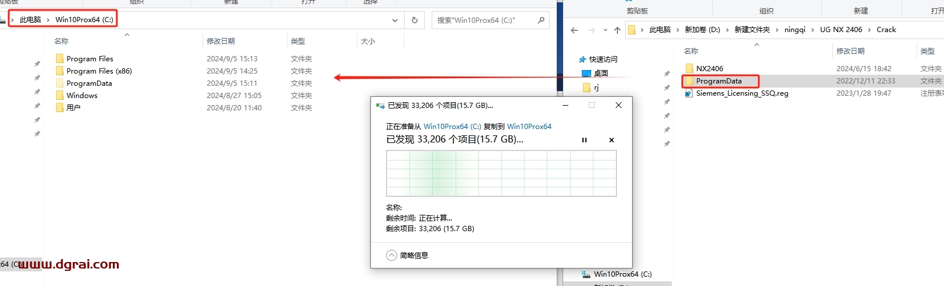The width and height of the screenshot is (944, 286).
Task: Select Win10Prox64 (C:) in navigation tree
Action: pos(623,274)
